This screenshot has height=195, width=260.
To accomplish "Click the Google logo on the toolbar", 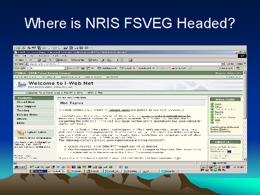I will point(20,68).
